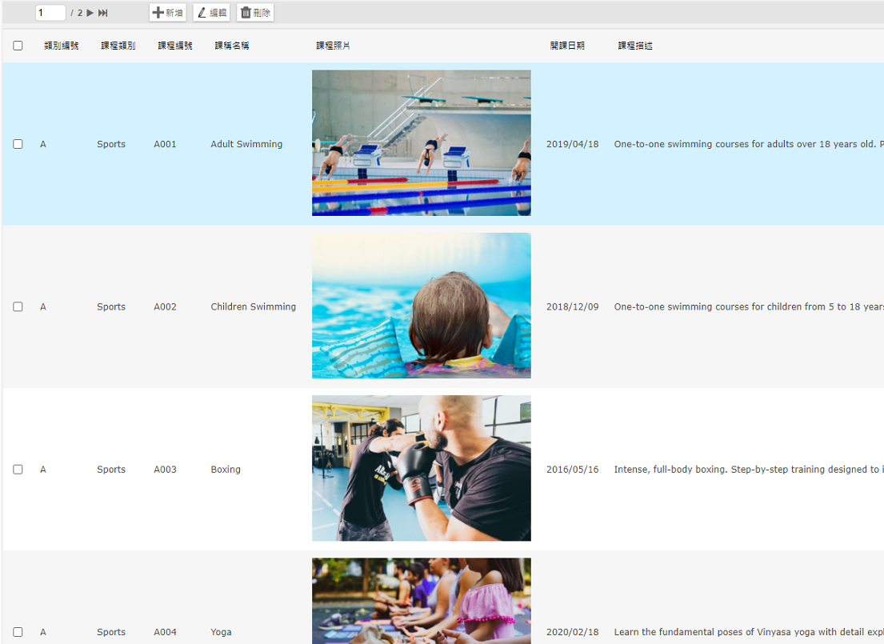This screenshot has height=644, width=884.
Task: Select course code A004
Action: [x=165, y=631]
